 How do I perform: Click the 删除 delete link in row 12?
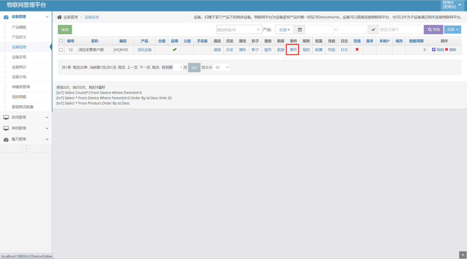[x=450, y=50]
